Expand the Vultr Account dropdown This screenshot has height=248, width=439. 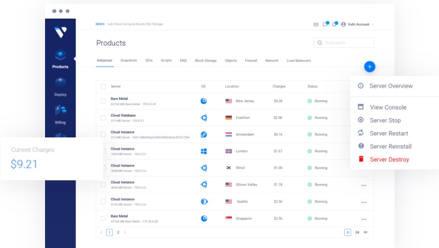358,24
